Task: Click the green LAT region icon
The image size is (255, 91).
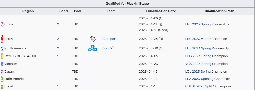Action: tap(2, 79)
